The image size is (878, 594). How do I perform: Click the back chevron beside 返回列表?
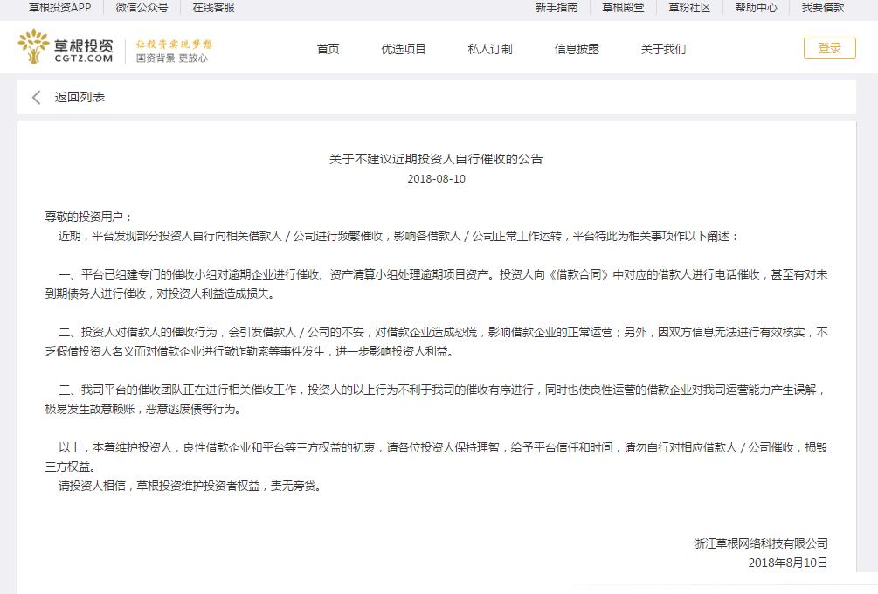[35, 99]
